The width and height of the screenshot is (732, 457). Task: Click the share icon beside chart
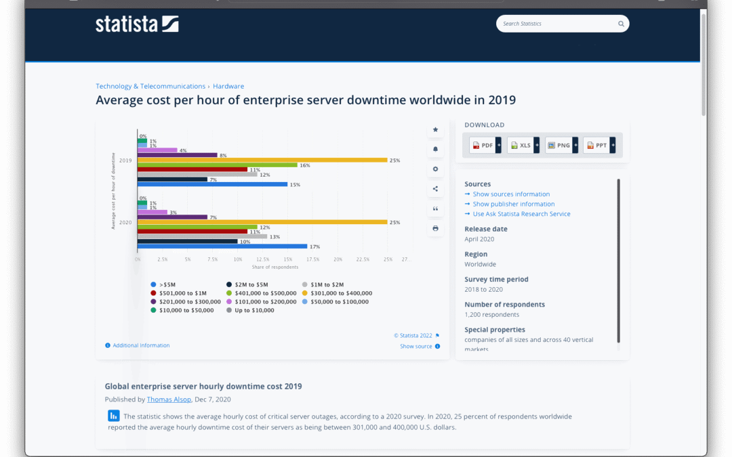point(435,189)
